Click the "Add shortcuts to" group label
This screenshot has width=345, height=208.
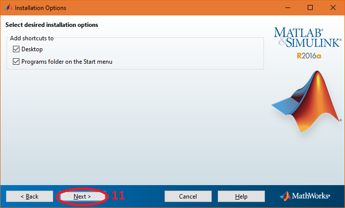coord(32,38)
